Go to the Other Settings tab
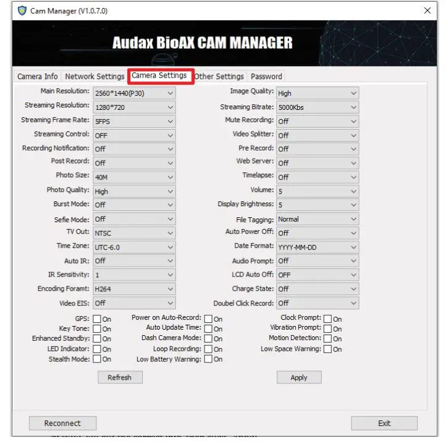The height and width of the screenshot is (442, 446). tap(219, 77)
